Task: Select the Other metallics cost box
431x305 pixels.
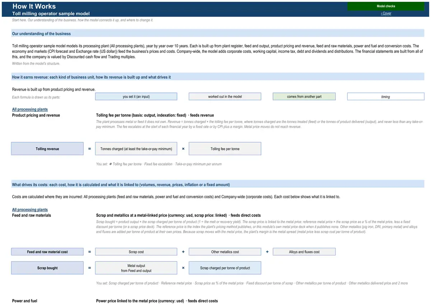Action: click(x=225, y=252)
